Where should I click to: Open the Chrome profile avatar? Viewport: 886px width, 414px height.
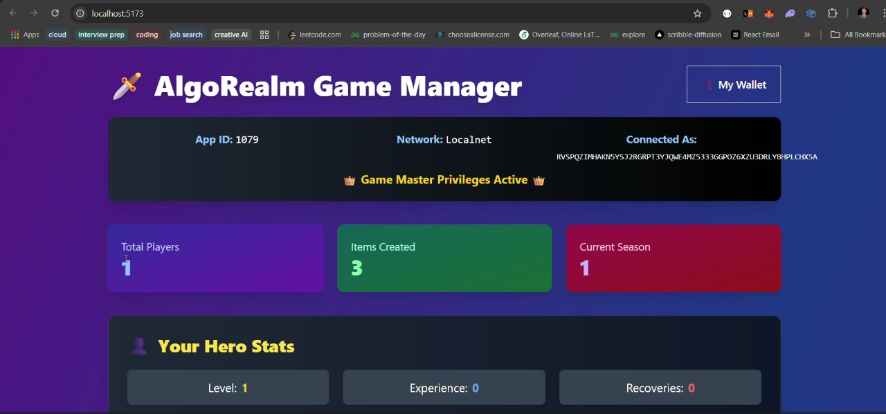[x=862, y=13]
